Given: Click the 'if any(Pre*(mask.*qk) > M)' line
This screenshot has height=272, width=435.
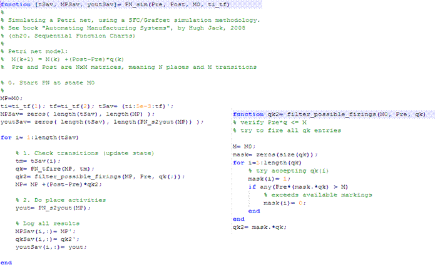Looking at the screenshot, I should 298,187.
